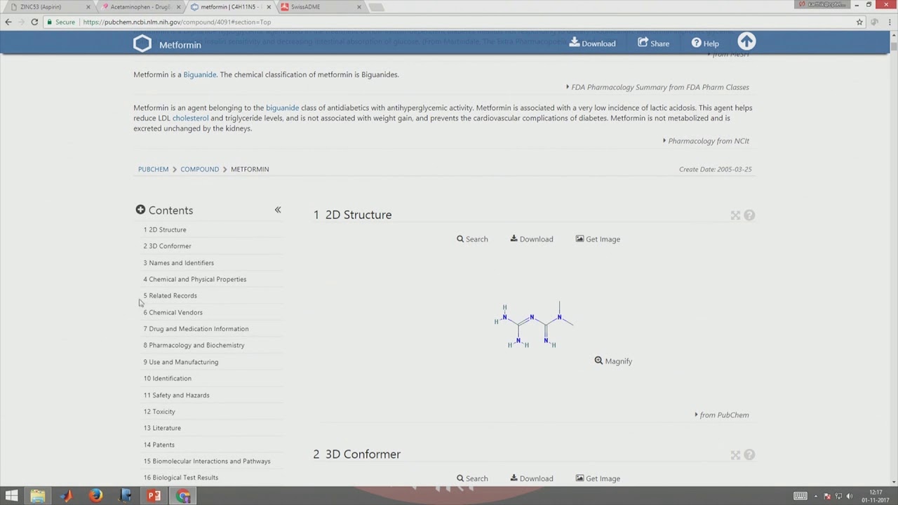This screenshot has width=898, height=505.
Task: Expand the 2D Structure section to fullscreen
Action: click(735, 215)
